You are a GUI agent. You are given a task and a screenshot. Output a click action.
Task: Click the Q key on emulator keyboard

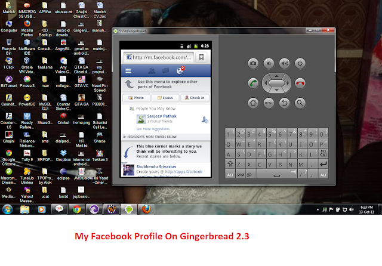(x=230, y=144)
